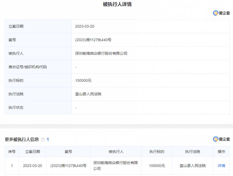Viewport: 233px width, 176px height.
Task: Click the count 1 next to 更多被执行人信息
Action: click(x=48, y=140)
